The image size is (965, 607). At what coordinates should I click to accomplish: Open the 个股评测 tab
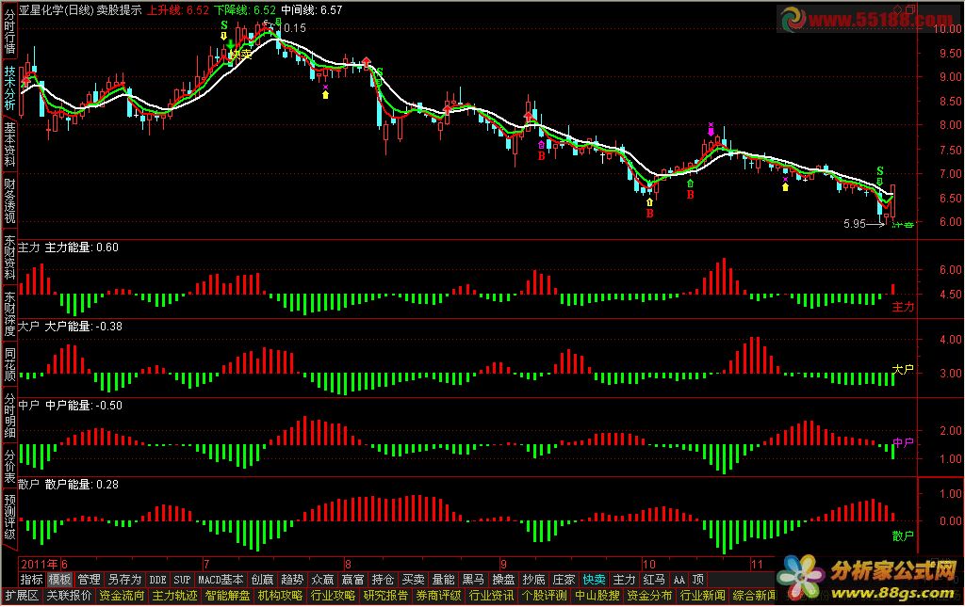tap(545, 596)
